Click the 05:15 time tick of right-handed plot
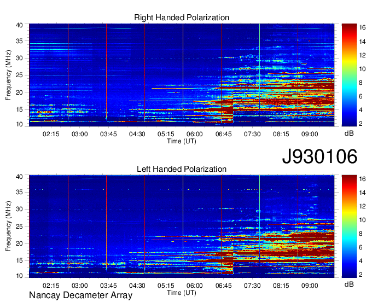Viewport: 372px width, 302px height. 166,134
